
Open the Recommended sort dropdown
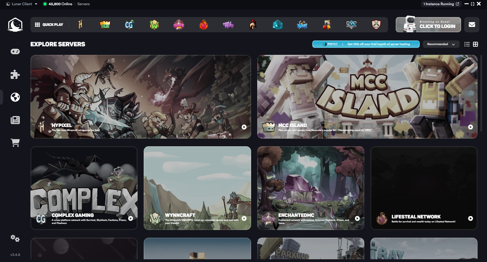click(x=441, y=44)
